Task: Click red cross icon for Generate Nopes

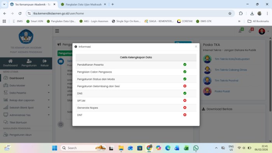Action: (x=185, y=108)
